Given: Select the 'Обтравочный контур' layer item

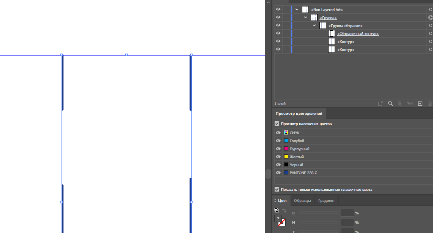Looking at the screenshot, I should click(358, 34).
